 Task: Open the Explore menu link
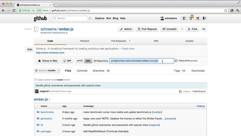pyautogui.click(x=99, y=18)
